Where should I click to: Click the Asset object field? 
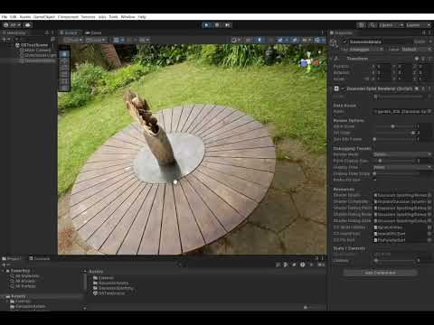point(403,112)
